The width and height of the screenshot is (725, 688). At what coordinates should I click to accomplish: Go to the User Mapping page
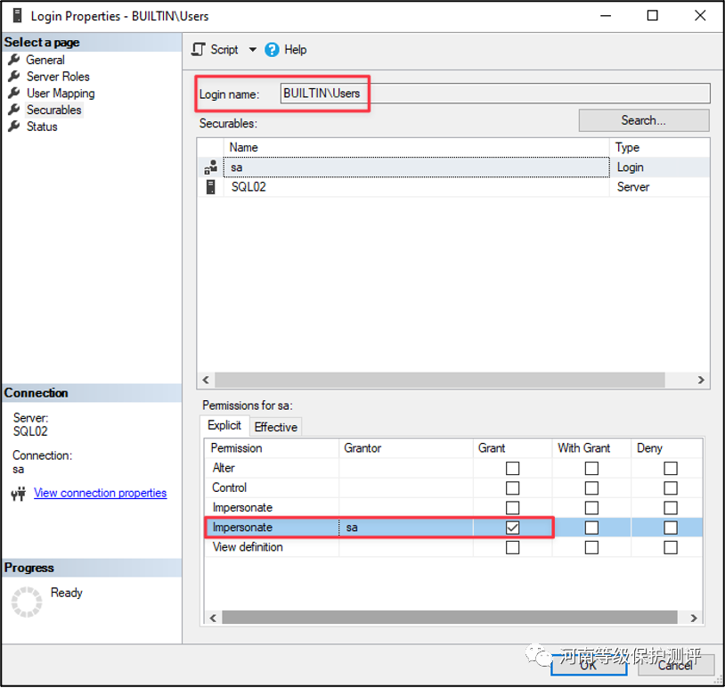tap(60, 94)
